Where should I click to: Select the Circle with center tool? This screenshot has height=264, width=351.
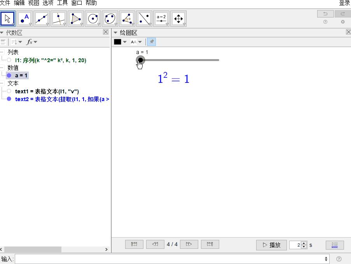pos(93,18)
